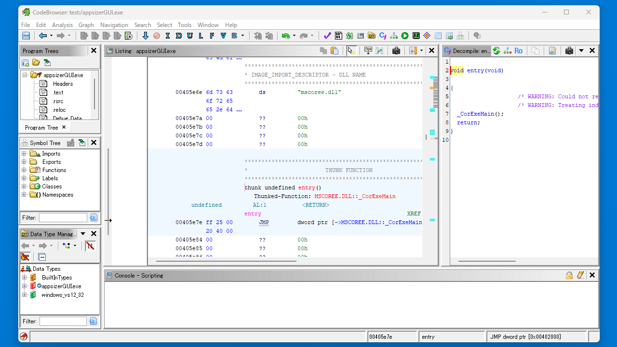Toggle mouse hover mode in Listing
The width and height of the screenshot is (617, 347).
pyautogui.click(x=351, y=51)
